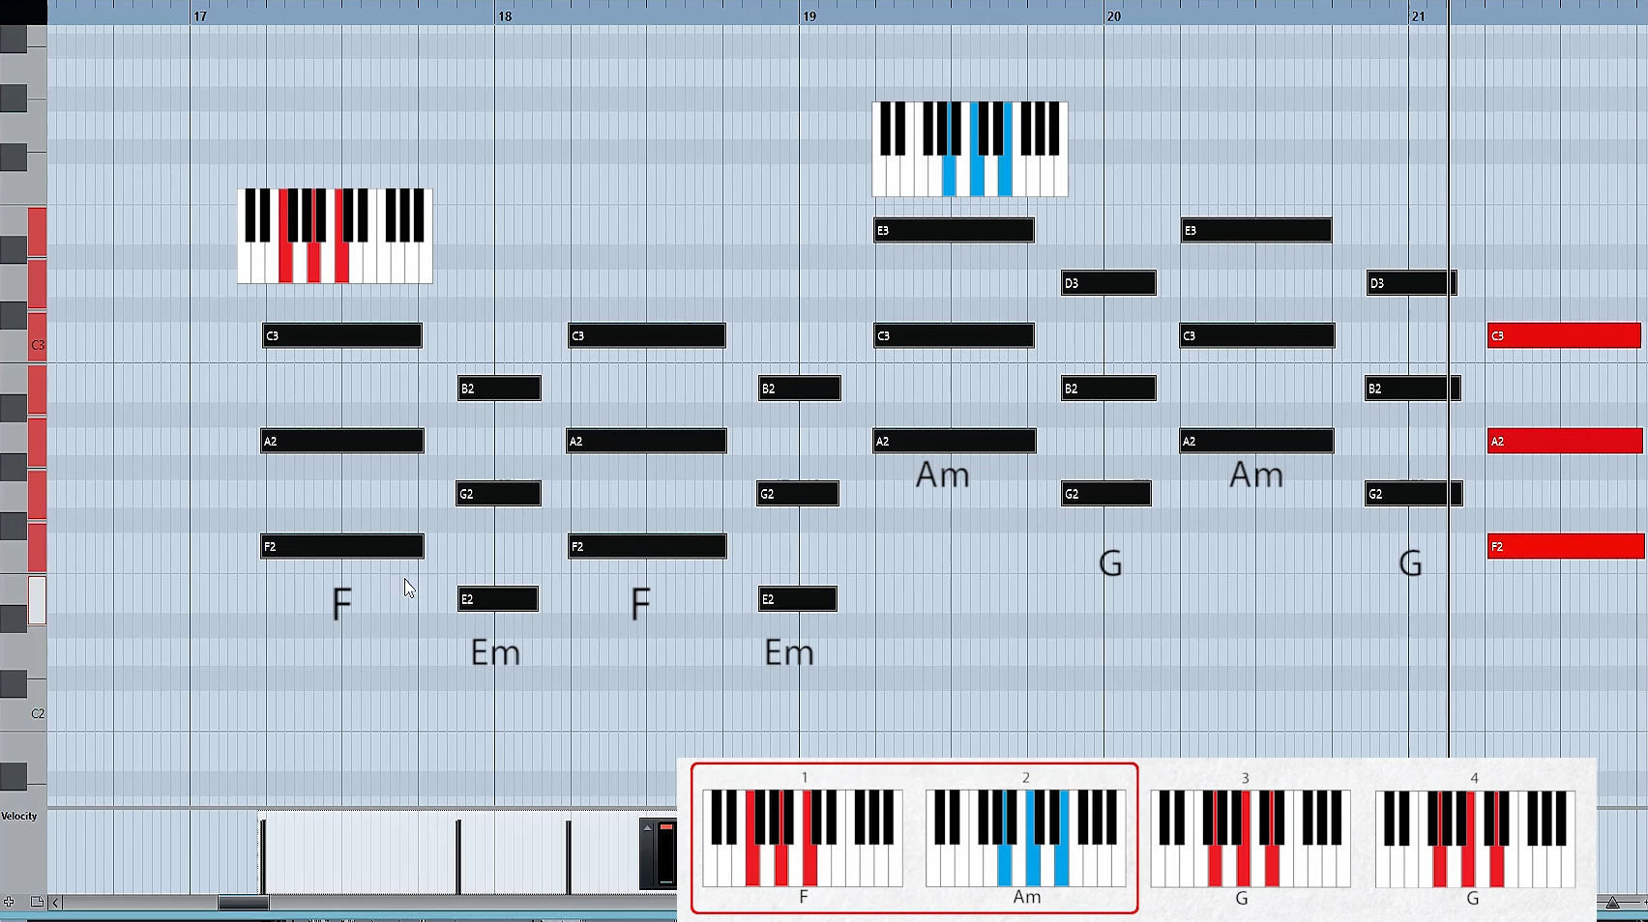Image resolution: width=1648 pixels, height=922 pixels.
Task: Click the vertical zoom slider triangle handle
Action: click(1612, 903)
